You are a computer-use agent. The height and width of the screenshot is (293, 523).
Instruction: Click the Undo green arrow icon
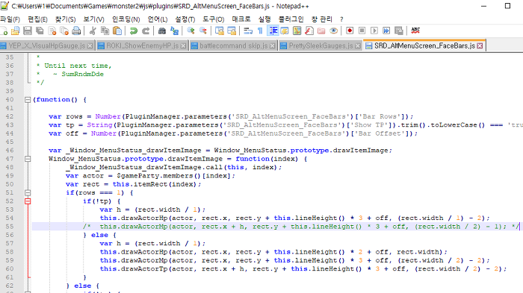(x=134, y=31)
